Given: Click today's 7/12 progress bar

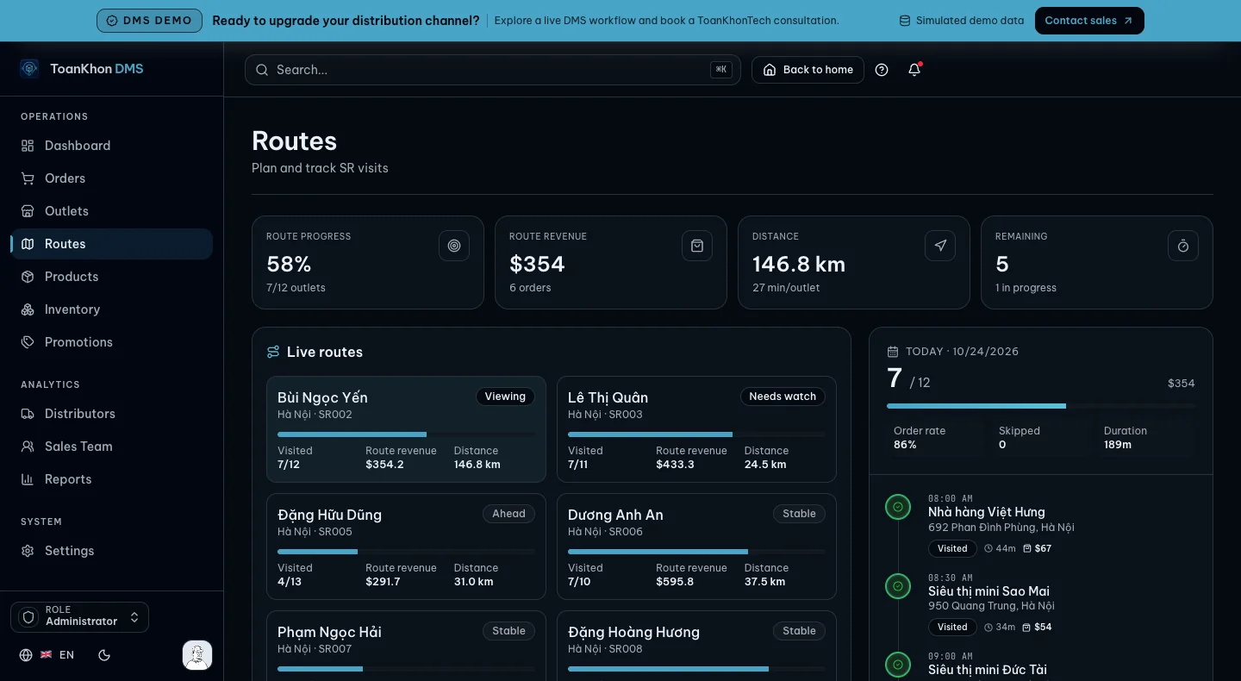Looking at the screenshot, I should (x=1041, y=406).
